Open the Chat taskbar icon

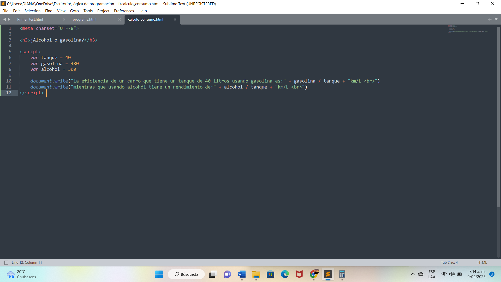(227, 274)
